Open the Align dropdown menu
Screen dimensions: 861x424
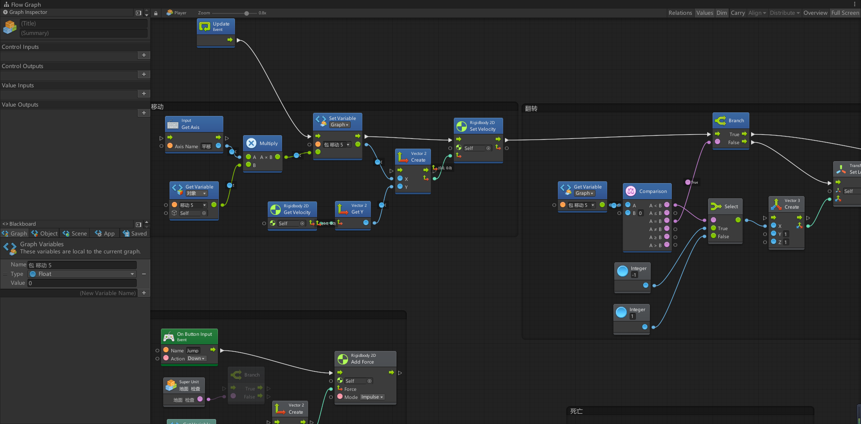757,13
